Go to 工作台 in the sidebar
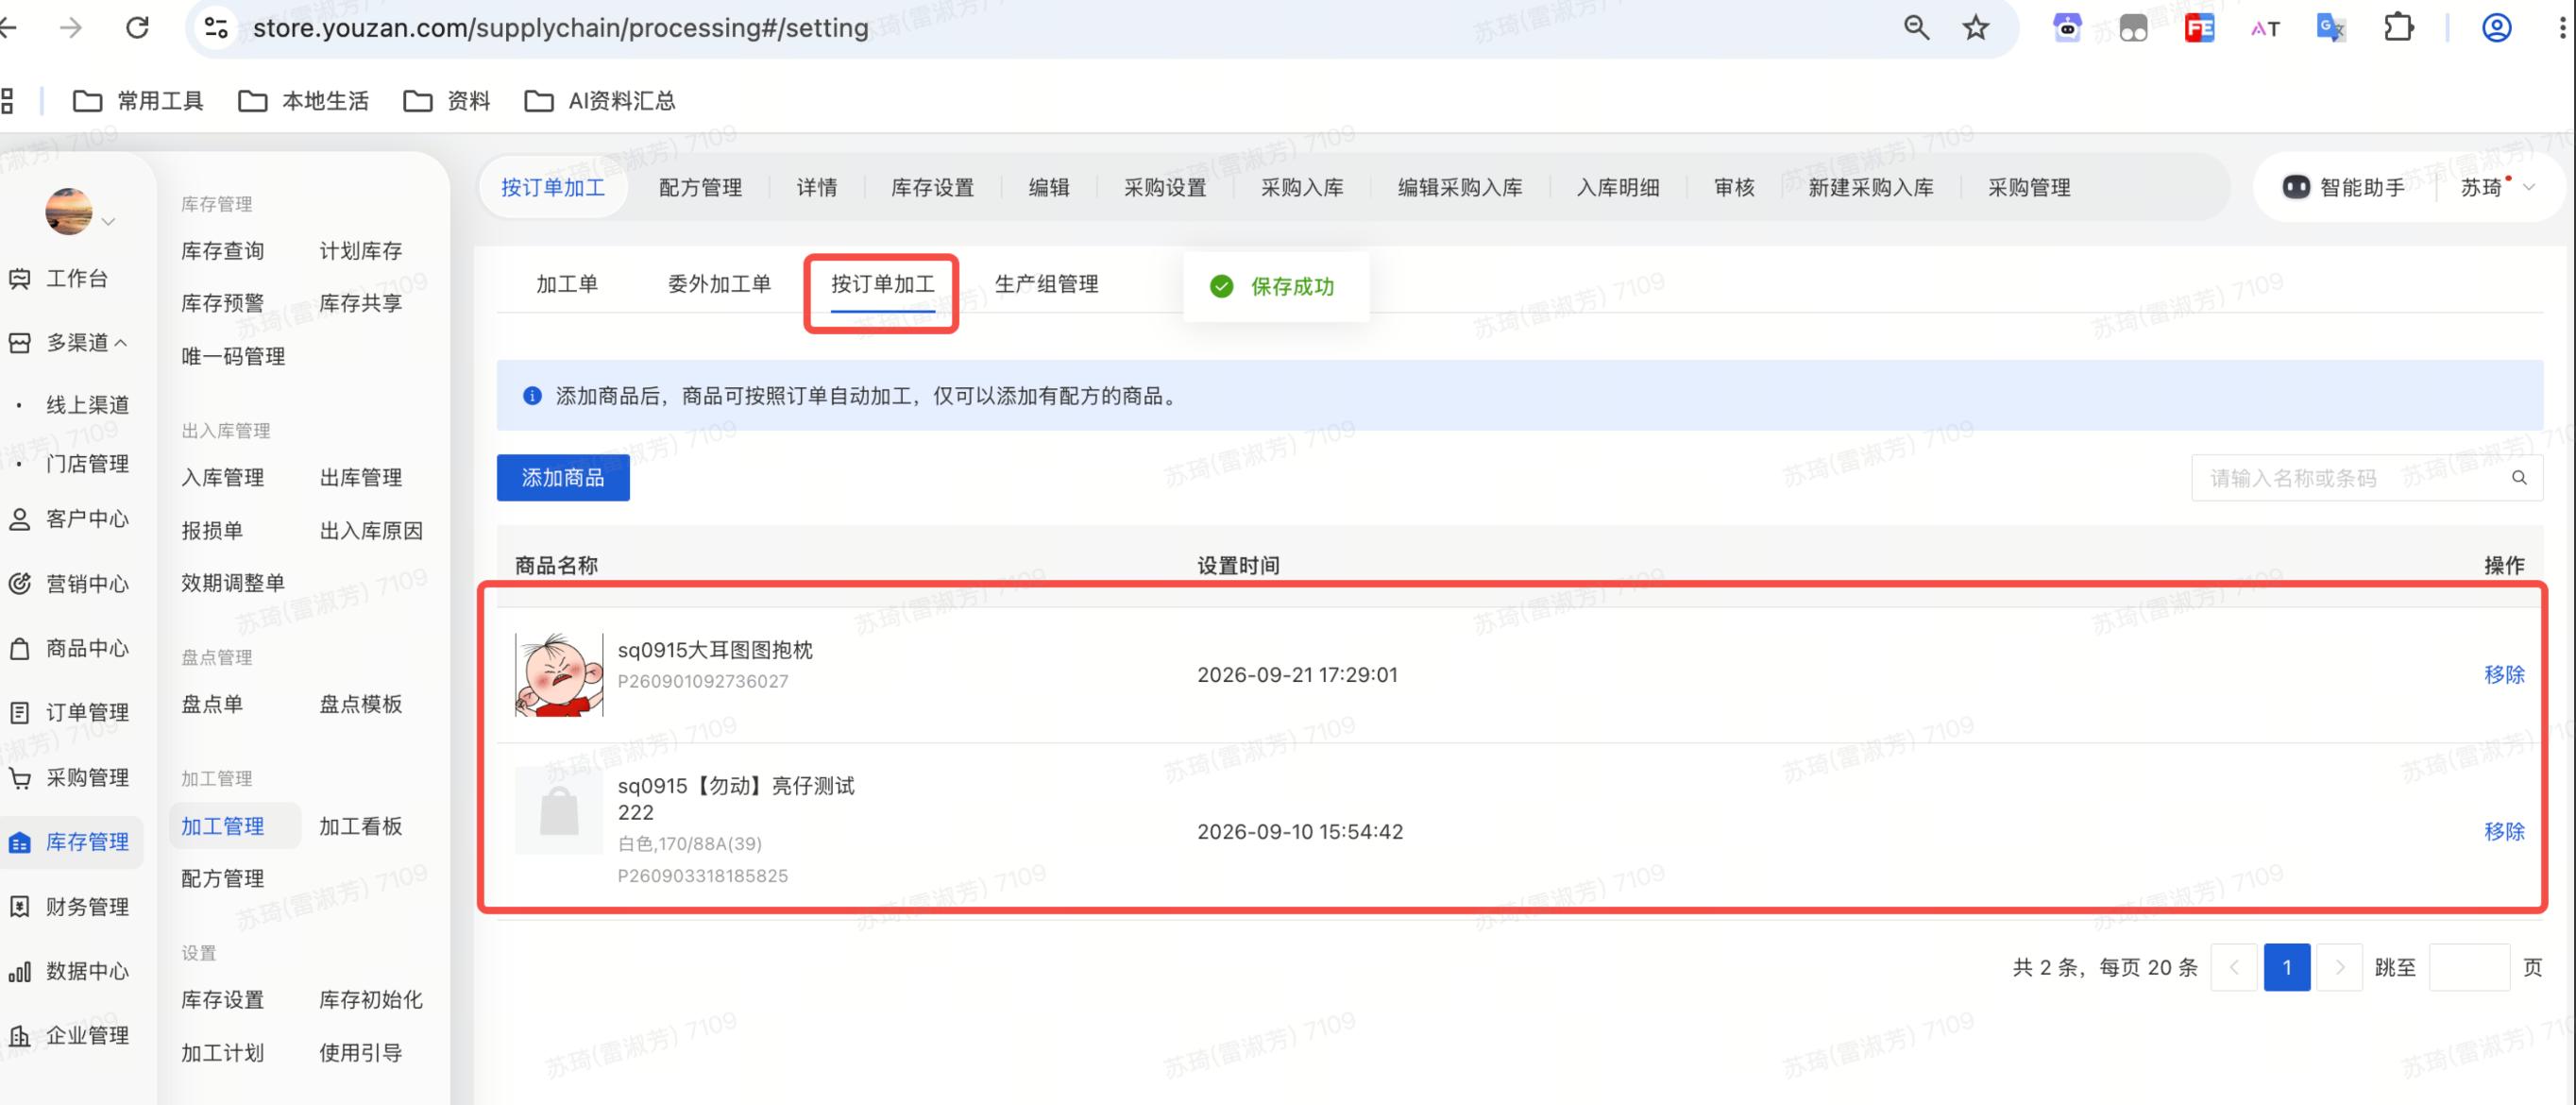Screen dimensions: 2576x1105 point(59,278)
